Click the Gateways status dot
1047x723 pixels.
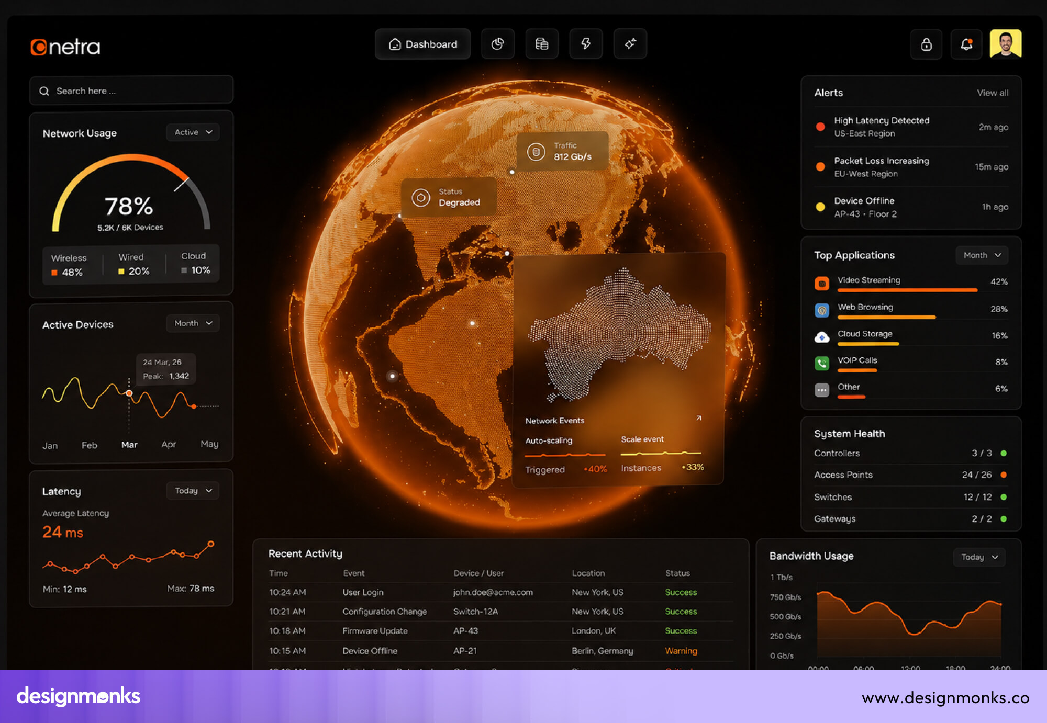pyautogui.click(x=1004, y=518)
